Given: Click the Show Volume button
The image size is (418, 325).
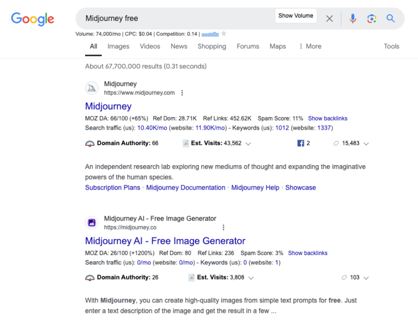Looking at the screenshot, I should tap(296, 16).
